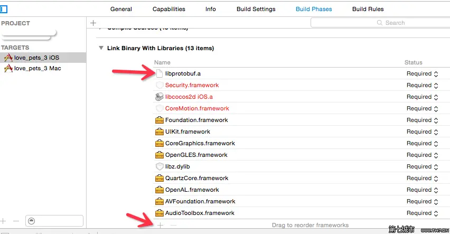Click the libprotobuf.a file icon
This screenshot has width=450, height=234.
point(160,73)
